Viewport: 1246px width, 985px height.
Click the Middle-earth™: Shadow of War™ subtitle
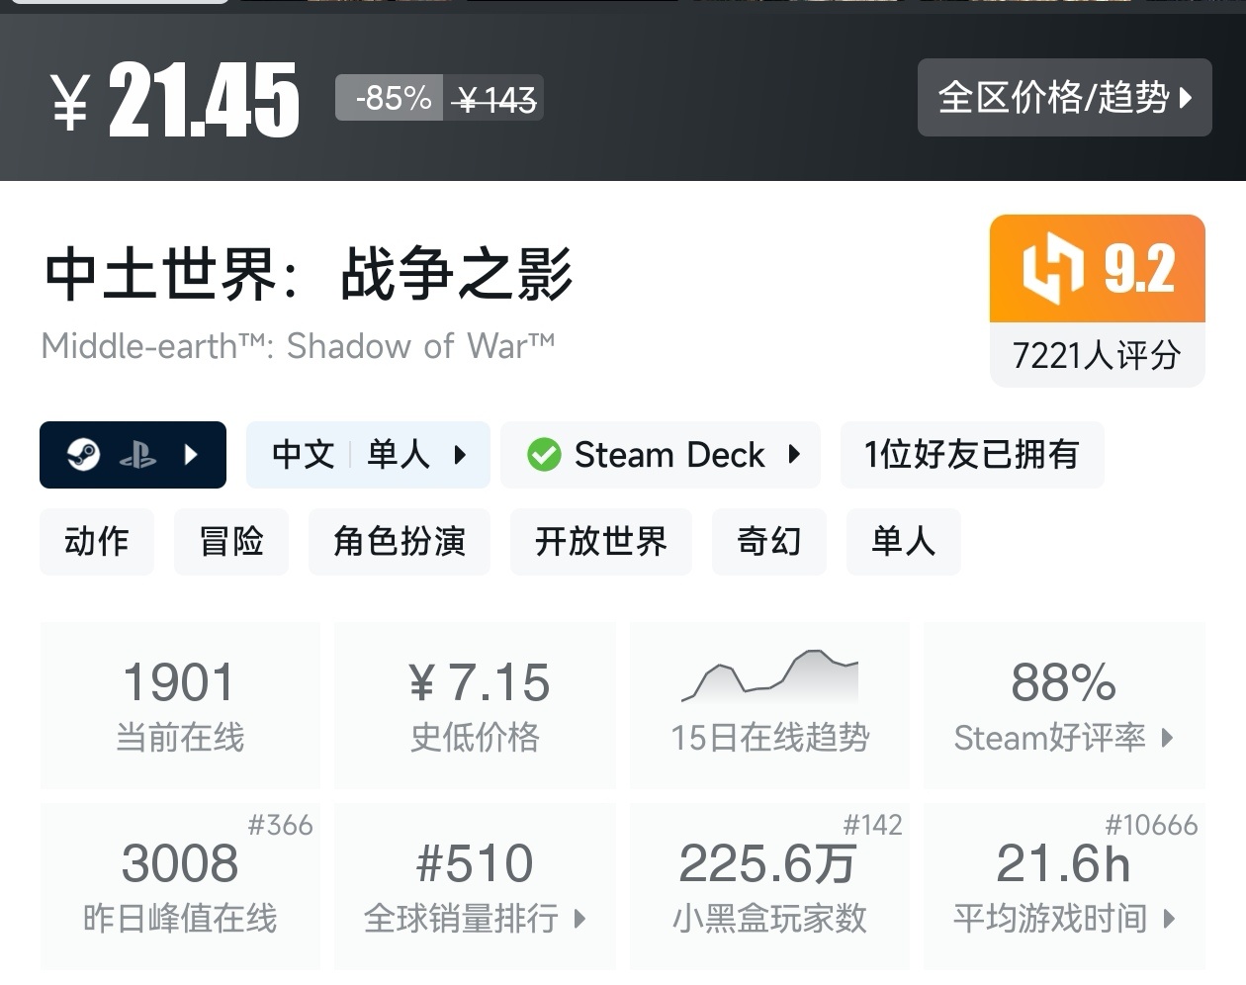pos(298,345)
